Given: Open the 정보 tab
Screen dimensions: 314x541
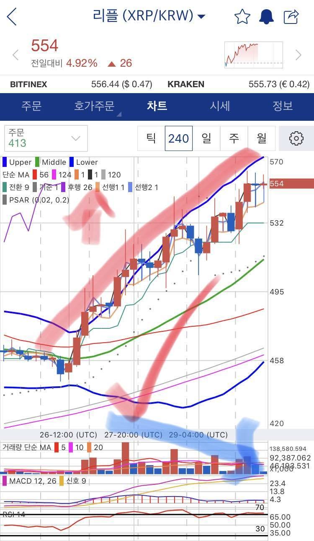Looking at the screenshot, I should 282,106.
